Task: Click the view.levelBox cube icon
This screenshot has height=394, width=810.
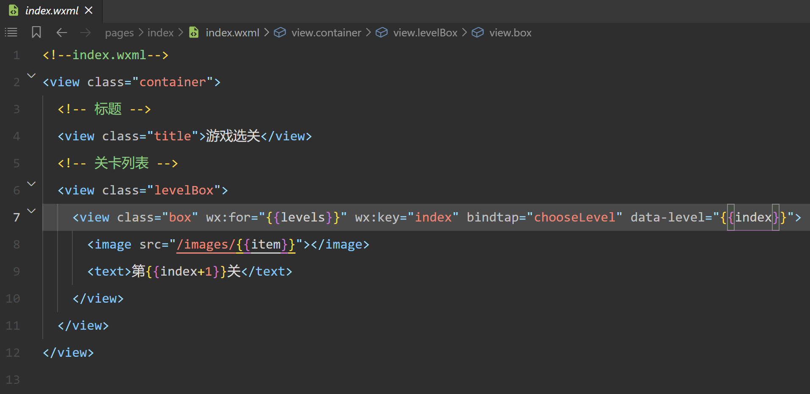Action: click(381, 33)
